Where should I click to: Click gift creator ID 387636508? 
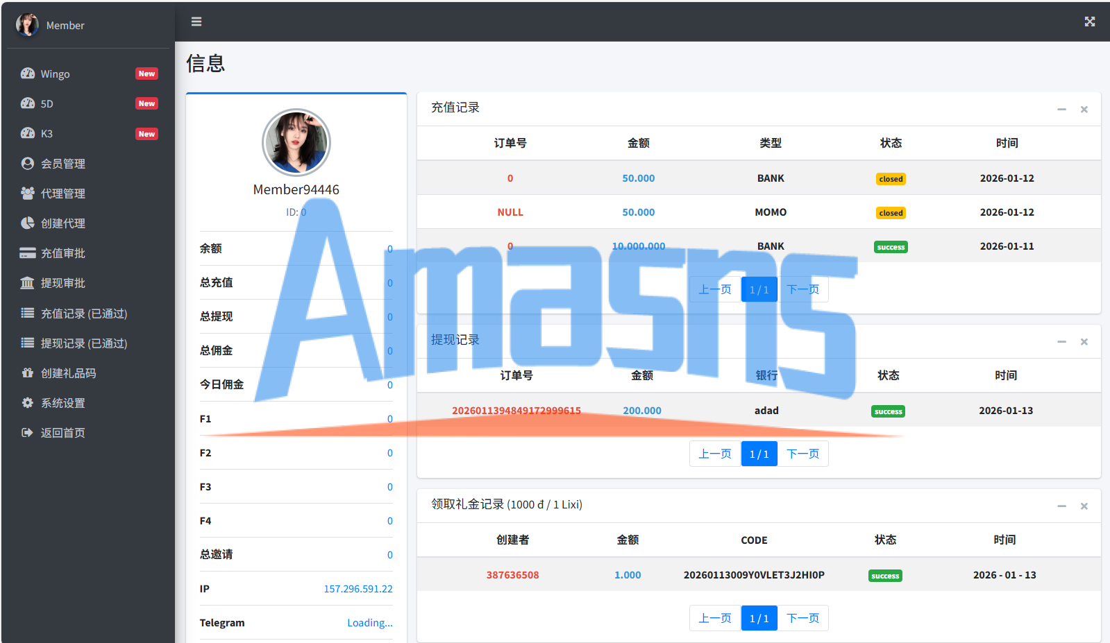pyautogui.click(x=513, y=575)
